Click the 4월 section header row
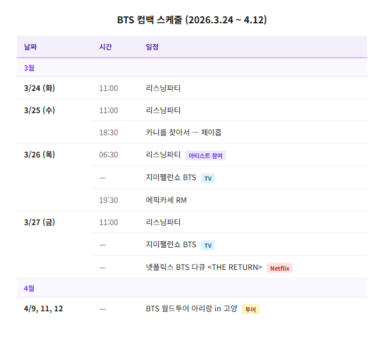Viewport: 384px width, 344px height. tap(191, 288)
